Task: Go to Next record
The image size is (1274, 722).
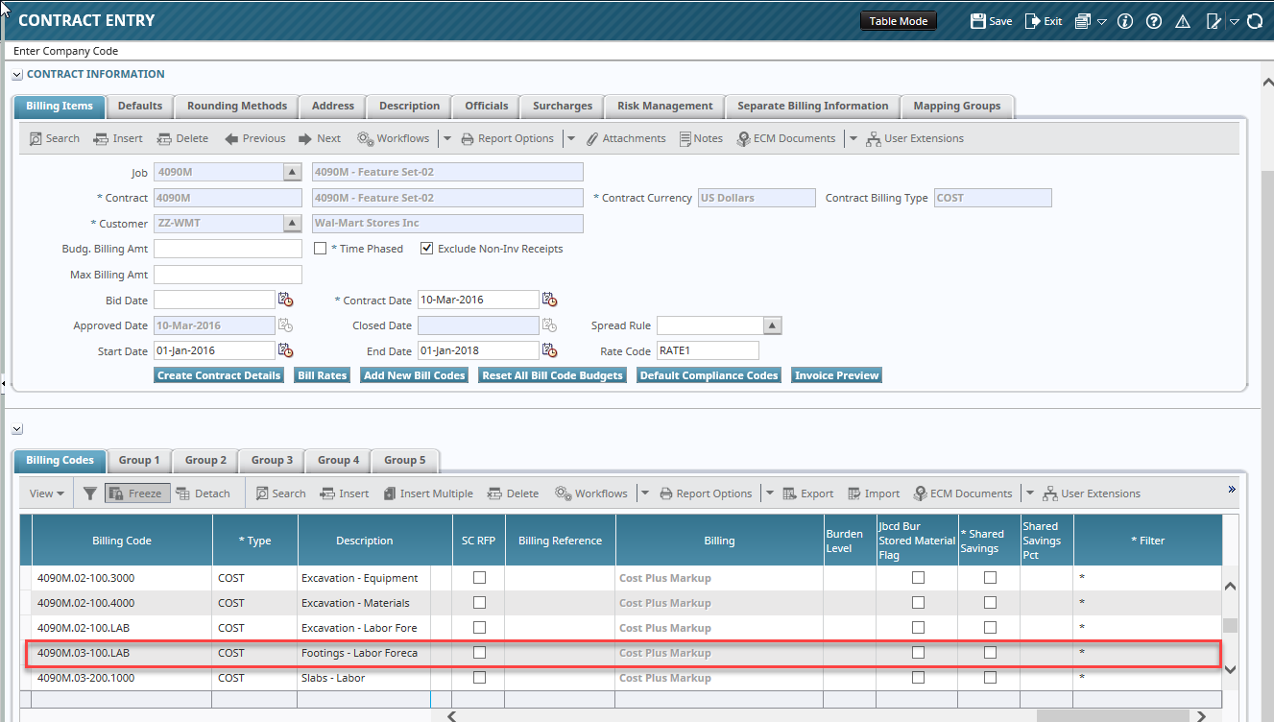Action: [320, 138]
